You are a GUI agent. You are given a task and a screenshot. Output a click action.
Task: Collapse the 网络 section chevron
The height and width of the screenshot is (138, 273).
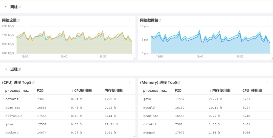pyautogui.click(x=6, y=7)
